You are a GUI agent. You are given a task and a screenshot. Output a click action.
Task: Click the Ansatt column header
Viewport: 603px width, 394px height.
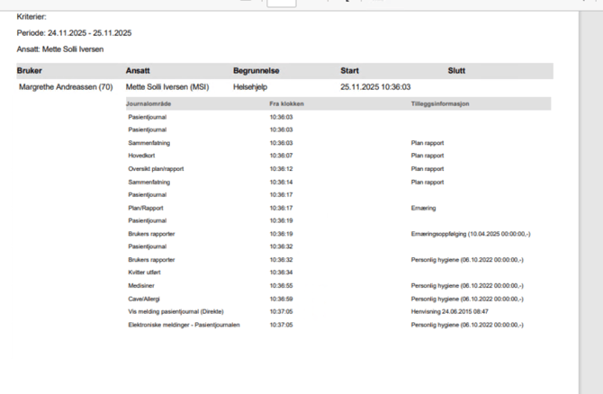point(138,70)
